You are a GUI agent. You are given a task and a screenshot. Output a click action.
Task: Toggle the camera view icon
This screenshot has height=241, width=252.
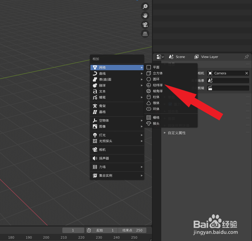tap(145, 25)
